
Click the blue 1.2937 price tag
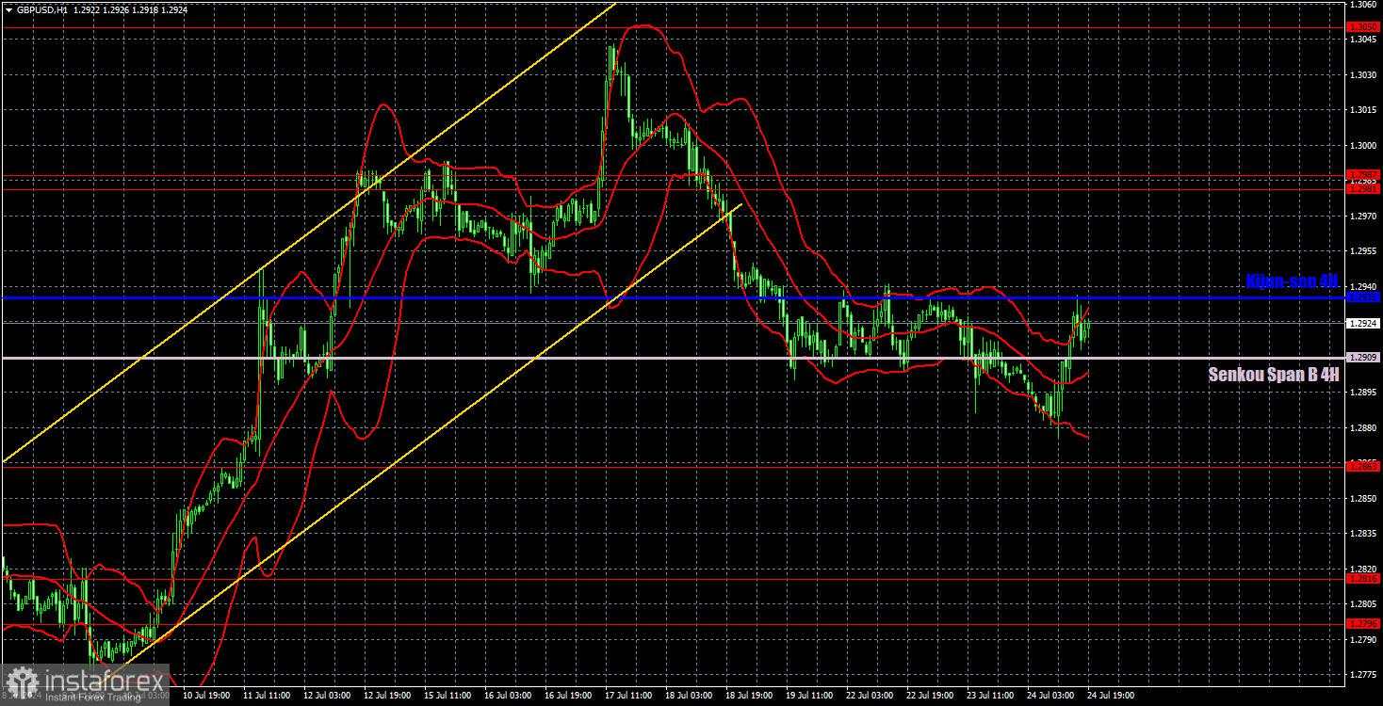(1363, 297)
